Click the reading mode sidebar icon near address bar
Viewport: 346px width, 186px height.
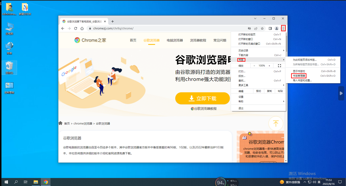point(270,28)
